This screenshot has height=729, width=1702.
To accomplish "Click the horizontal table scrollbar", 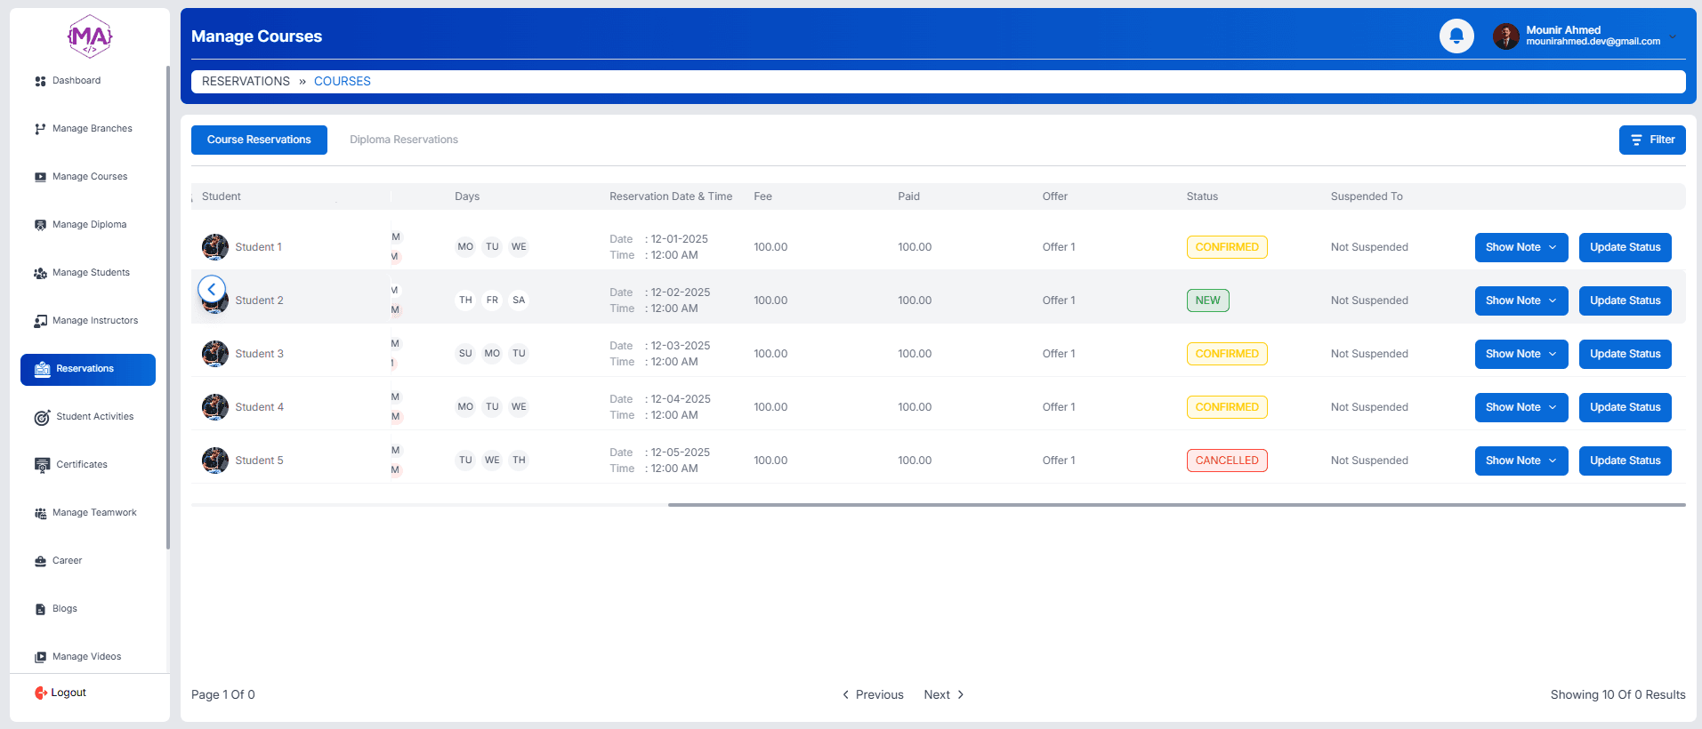I will tap(1175, 505).
